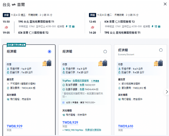169x136 pixels.
Task: Click outbound flight entertainment icon
Action: pos(73,26)
